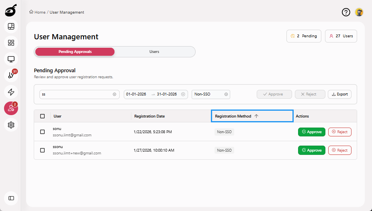Toggle the sidebar collapse icon
The image size is (372, 211).
[x=11, y=198]
